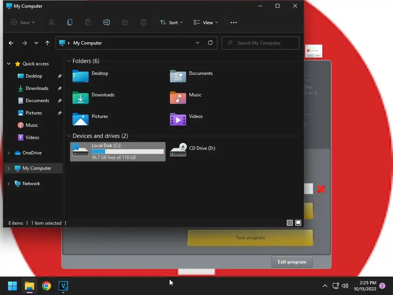
Task: Open the V app in taskbar
Action: tap(63, 286)
